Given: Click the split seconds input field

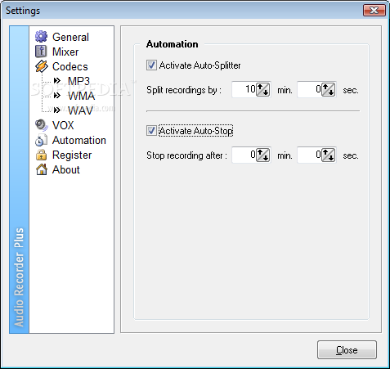Looking at the screenshot, I should [309, 89].
